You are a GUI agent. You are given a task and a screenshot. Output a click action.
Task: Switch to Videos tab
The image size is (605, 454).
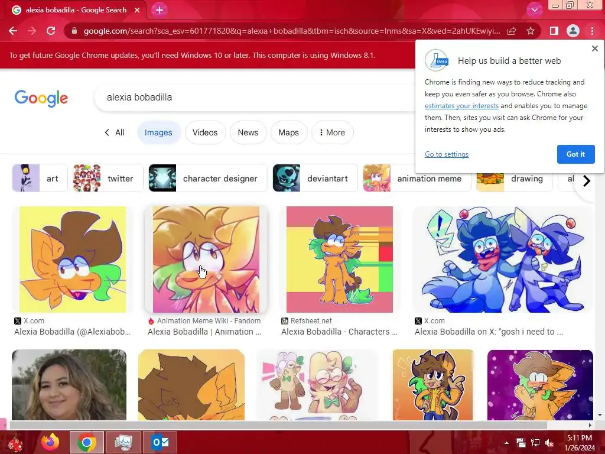(x=205, y=132)
